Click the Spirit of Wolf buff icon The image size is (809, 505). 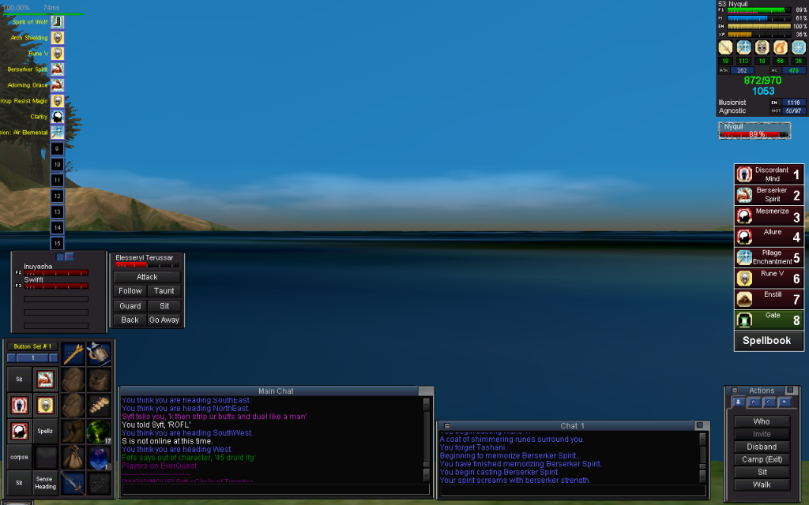coord(58,21)
